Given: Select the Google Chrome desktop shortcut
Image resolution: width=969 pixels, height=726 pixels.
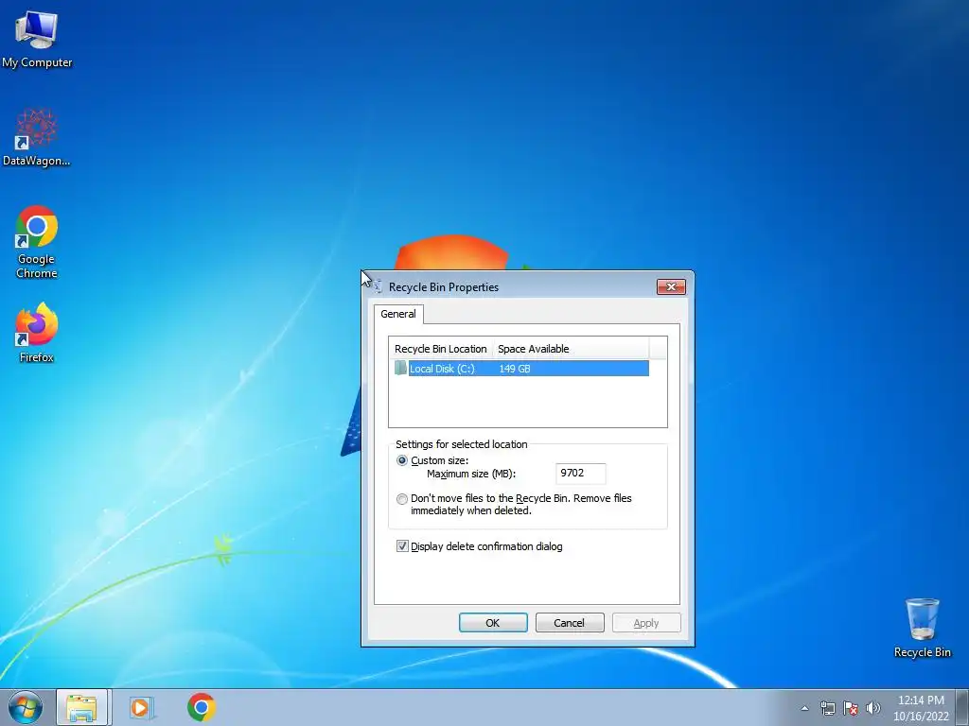Looking at the screenshot, I should [x=37, y=242].
